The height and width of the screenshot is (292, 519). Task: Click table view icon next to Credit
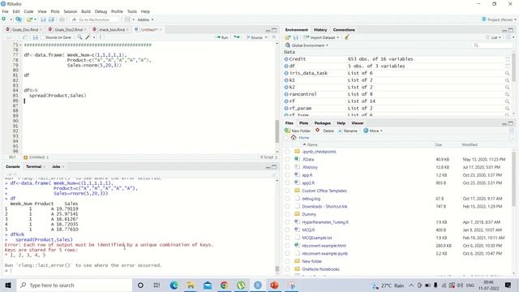(508, 59)
